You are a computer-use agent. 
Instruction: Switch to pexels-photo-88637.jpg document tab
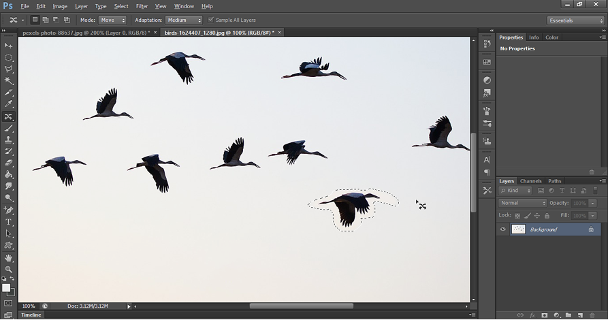pyautogui.click(x=86, y=33)
